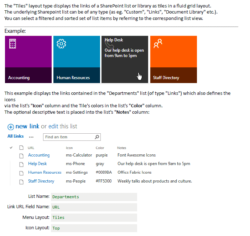Click the phone icon on Help Desk tile
Screen dimensions: 250x236
109,45
